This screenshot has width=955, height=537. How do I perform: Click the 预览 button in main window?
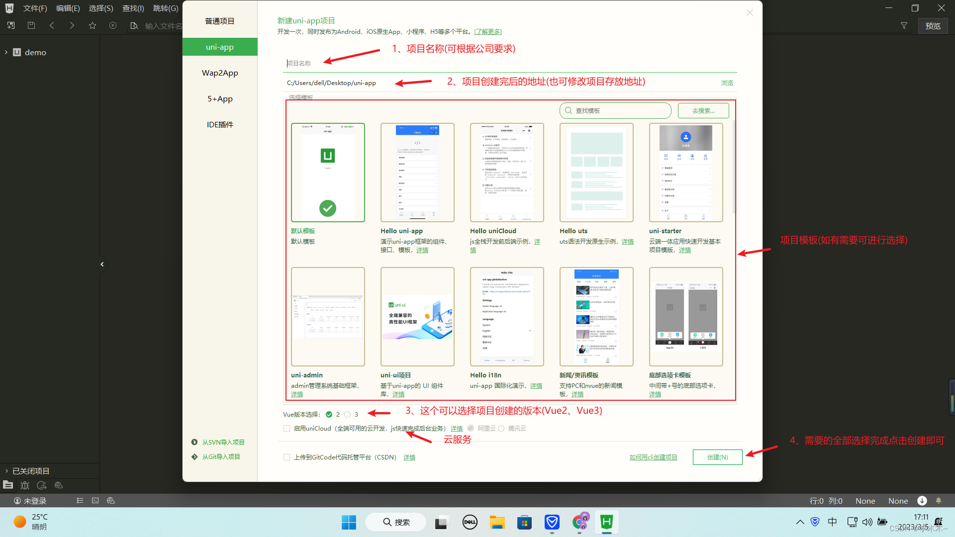click(933, 26)
